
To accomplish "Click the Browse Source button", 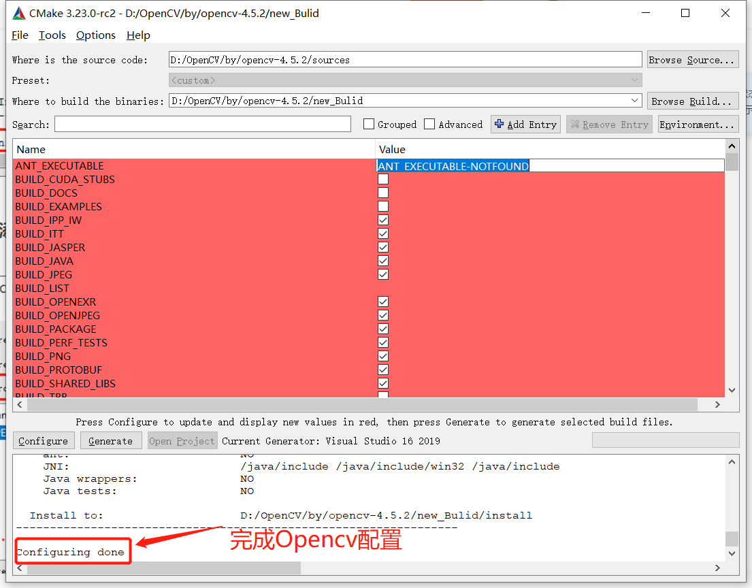I will (x=693, y=60).
